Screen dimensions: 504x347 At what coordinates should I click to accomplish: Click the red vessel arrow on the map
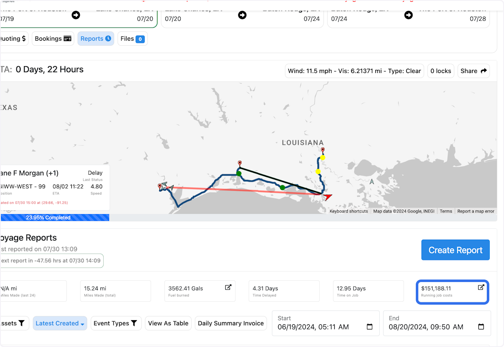pos(327,197)
